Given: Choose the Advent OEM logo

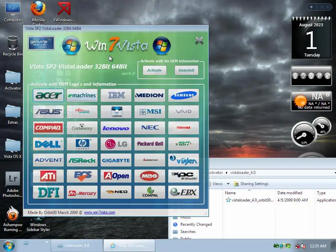Looking at the screenshot, I should point(48,160).
